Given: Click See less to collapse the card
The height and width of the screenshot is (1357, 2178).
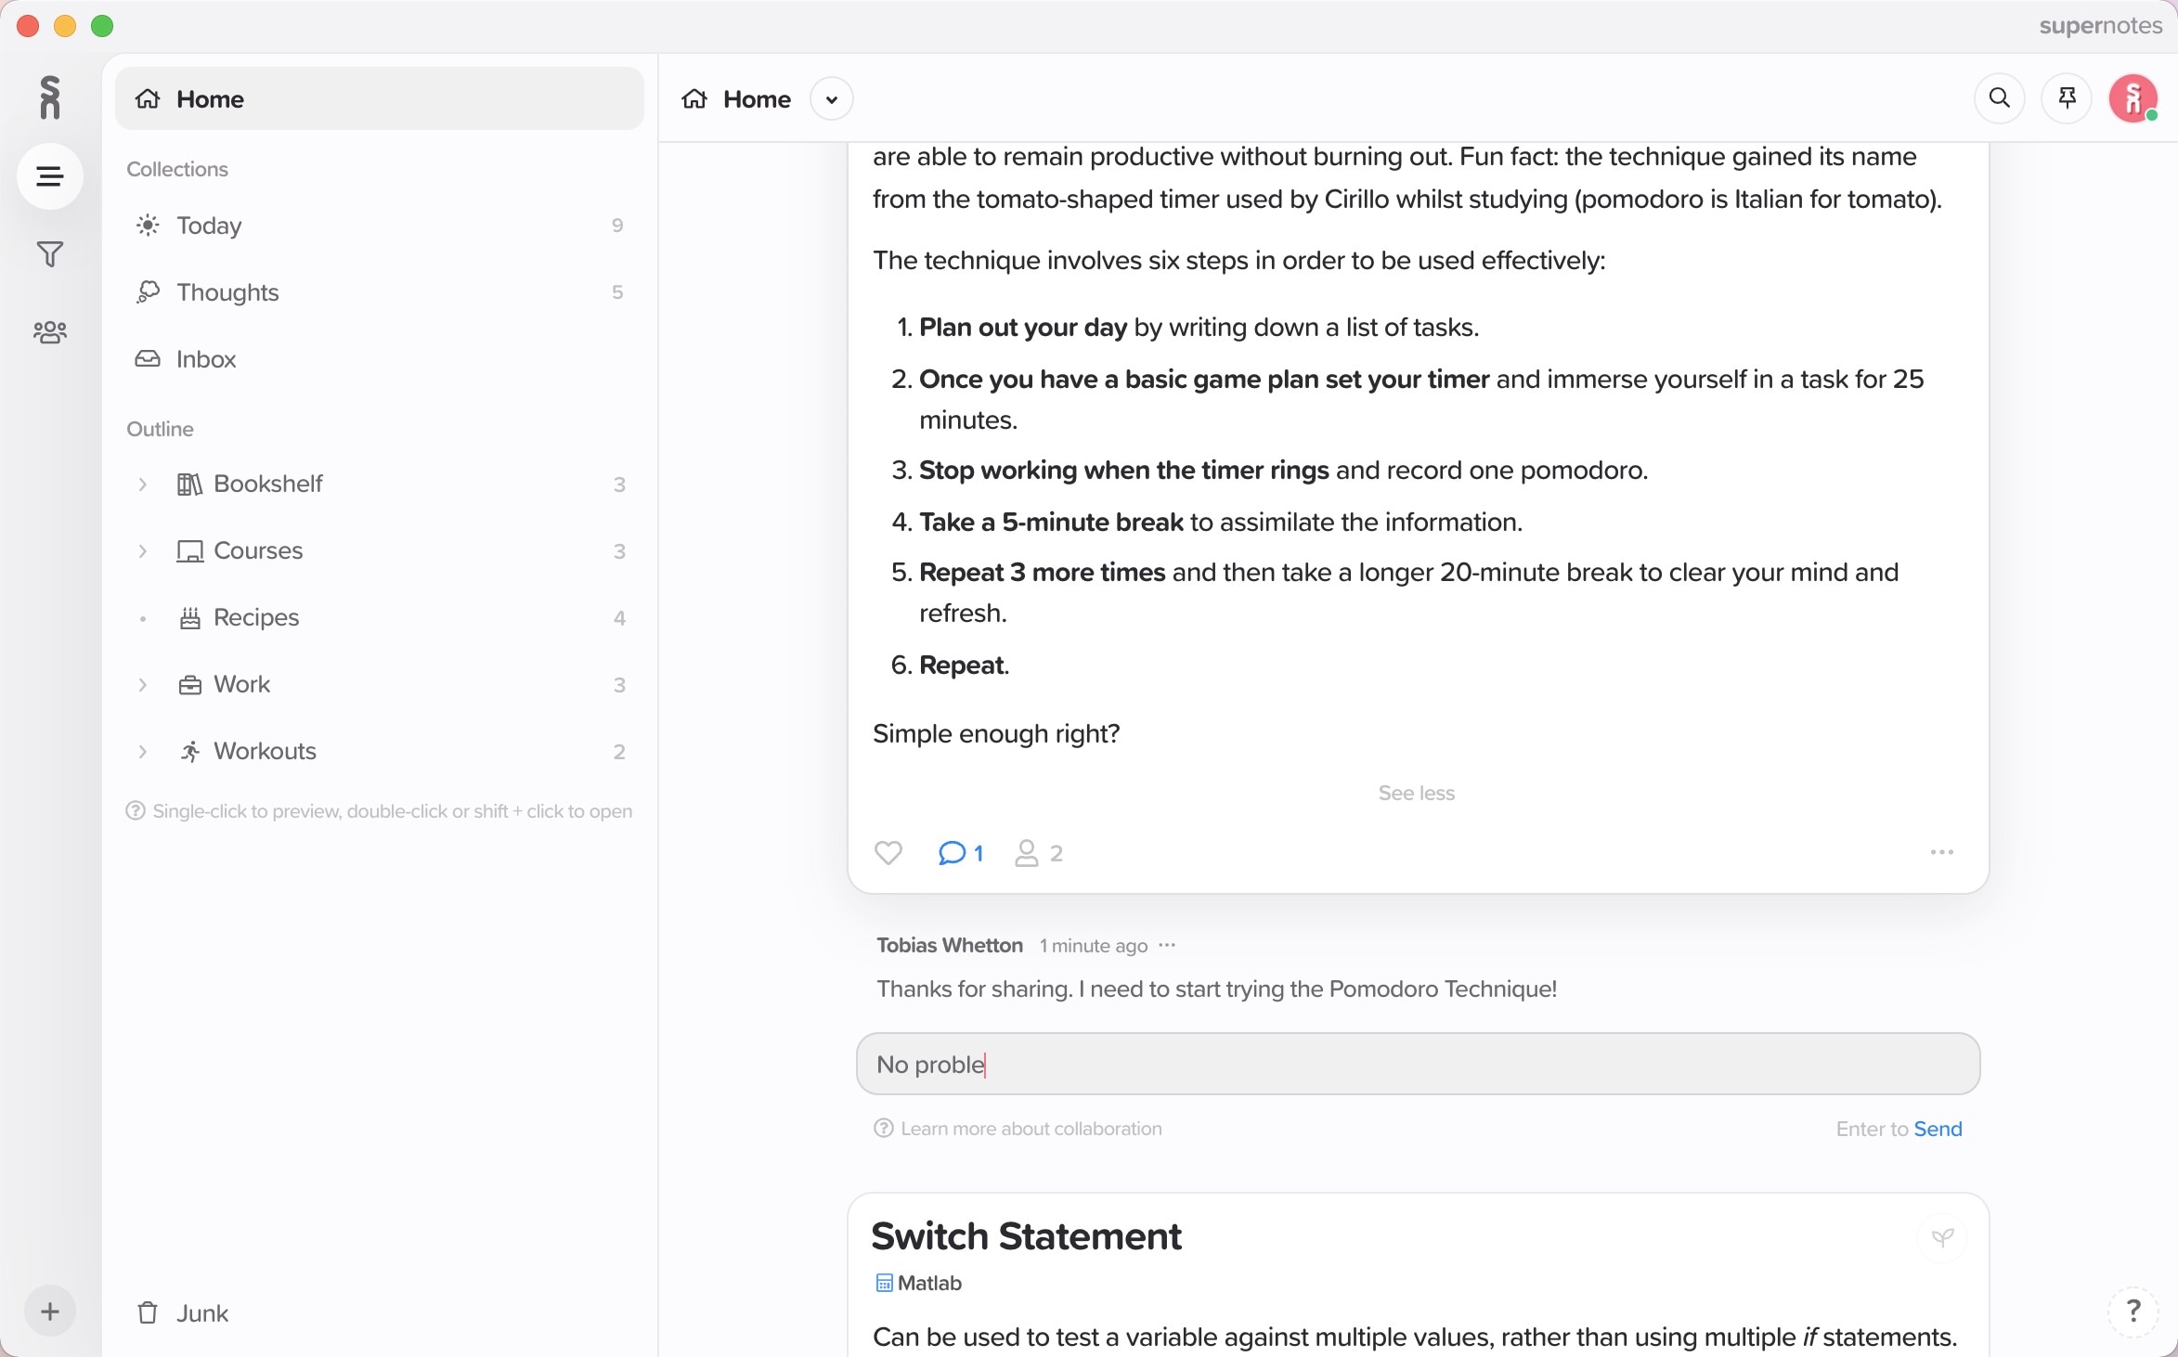Looking at the screenshot, I should pyautogui.click(x=1416, y=793).
